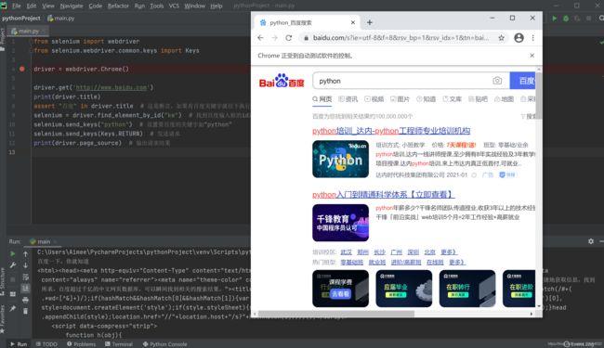This screenshot has height=348, width=604.
Task: Select the 贴吧 search tab
Action: point(478,99)
